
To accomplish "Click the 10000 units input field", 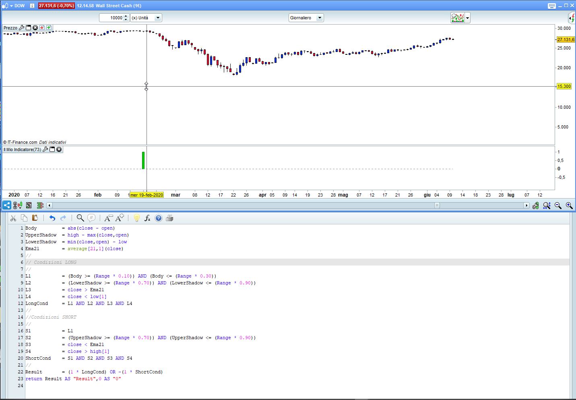I will 111,18.
